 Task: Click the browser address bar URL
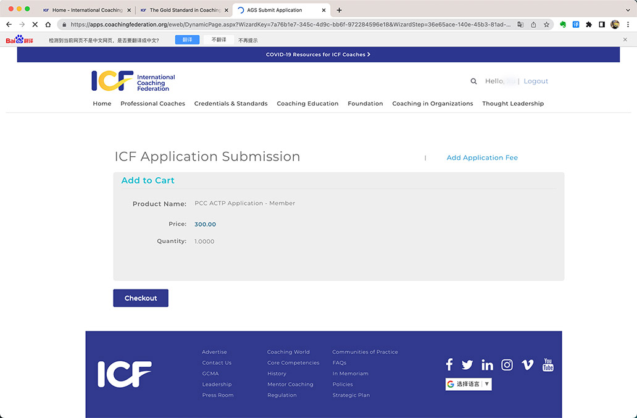click(x=290, y=25)
